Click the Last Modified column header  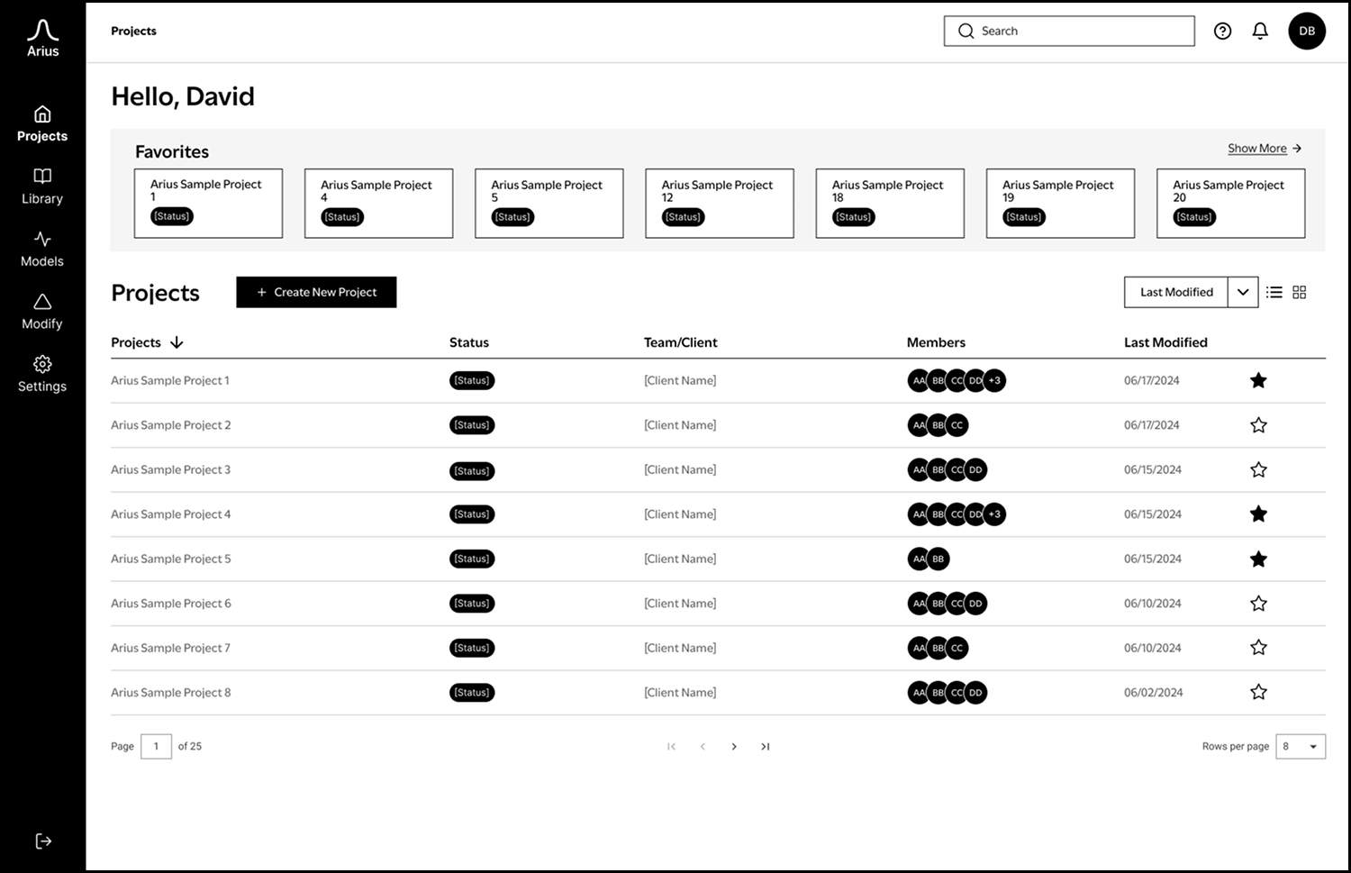tap(1165, 342)
